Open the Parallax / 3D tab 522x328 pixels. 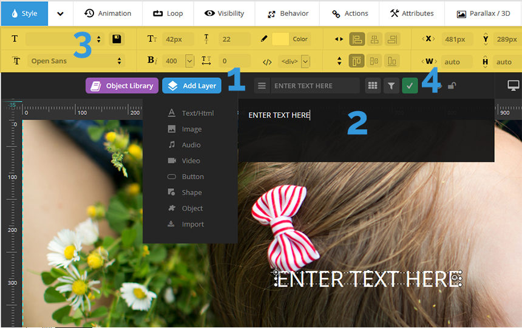(483, 13)
